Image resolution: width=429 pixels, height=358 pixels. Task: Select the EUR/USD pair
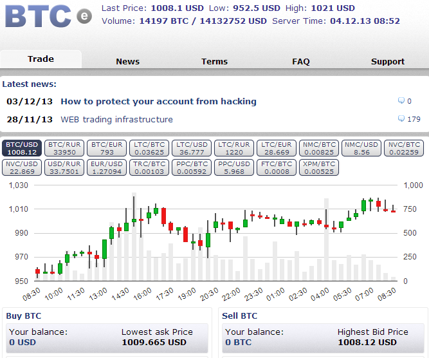(107, 167)
